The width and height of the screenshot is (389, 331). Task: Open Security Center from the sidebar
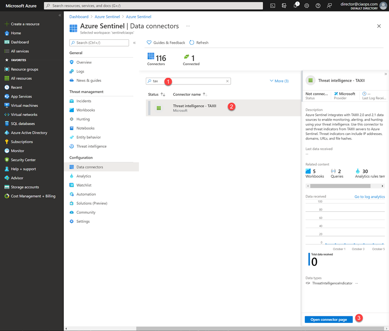pos(23,160)
